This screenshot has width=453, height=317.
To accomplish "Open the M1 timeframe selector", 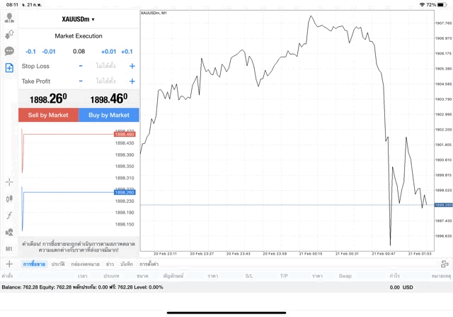I will click(x=9, y=249).
